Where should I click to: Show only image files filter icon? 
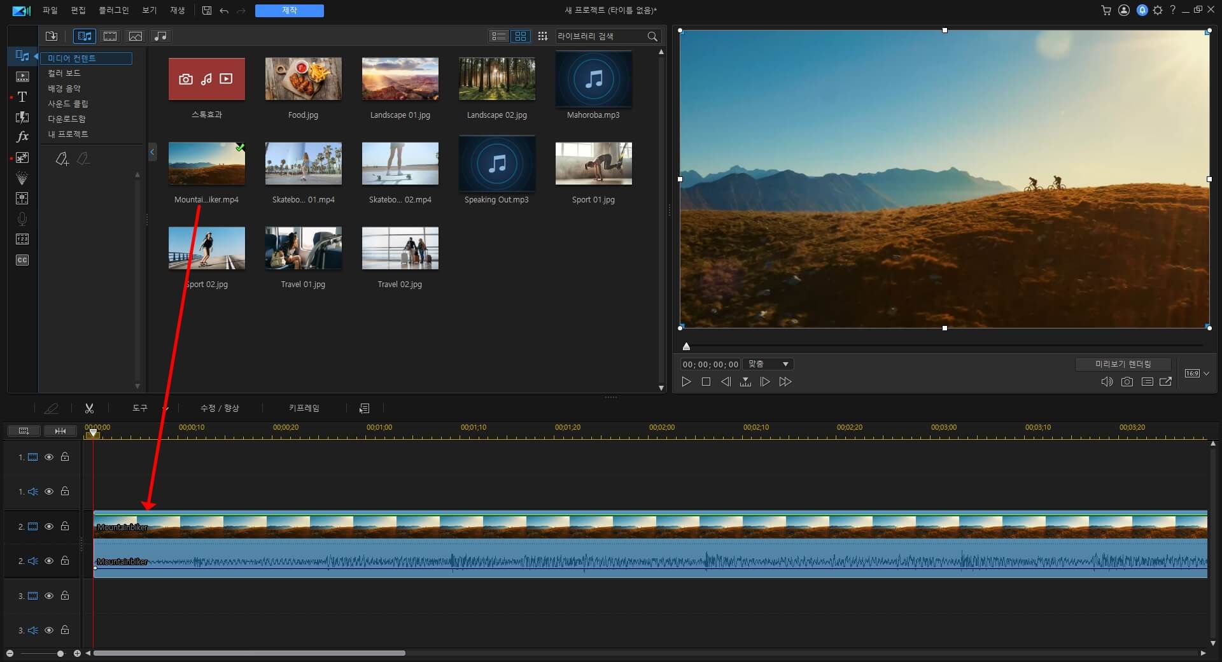[x=136, y=36]
